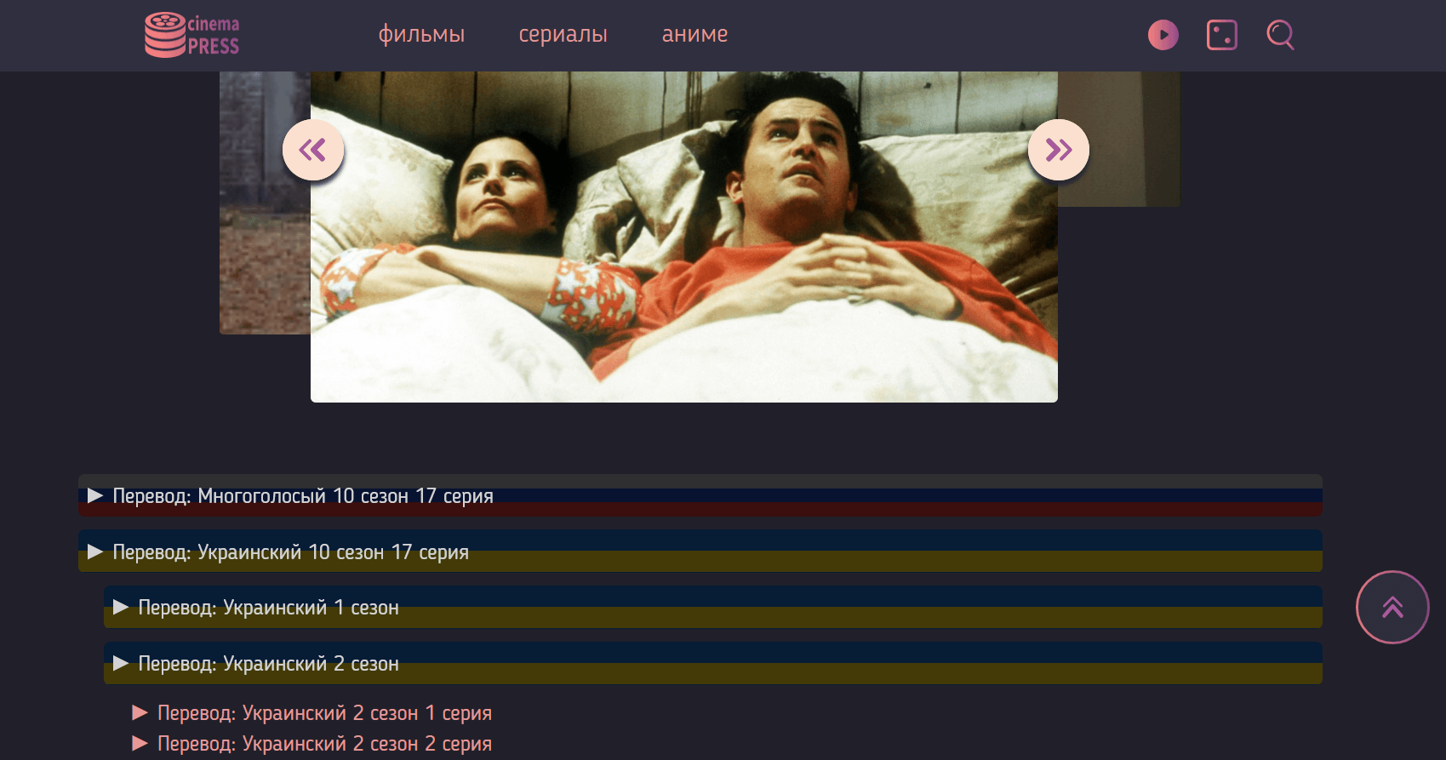Select the partly hidden right slide image
This screenshot has height=760, width=1446.
(1118, 139)
